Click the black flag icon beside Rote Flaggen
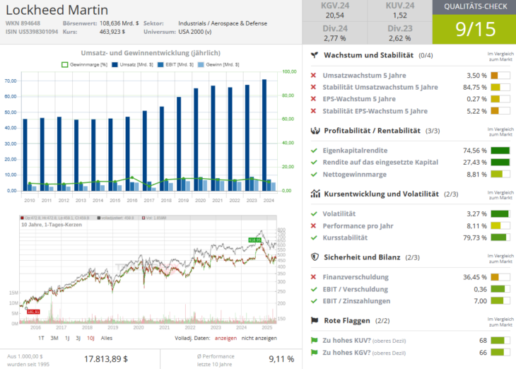 tap(315, 320)
